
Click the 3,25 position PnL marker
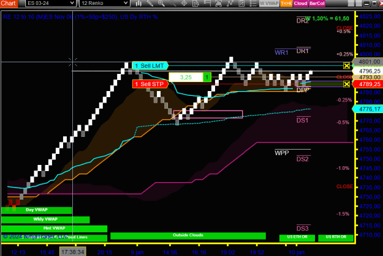[x=190, y=77]
